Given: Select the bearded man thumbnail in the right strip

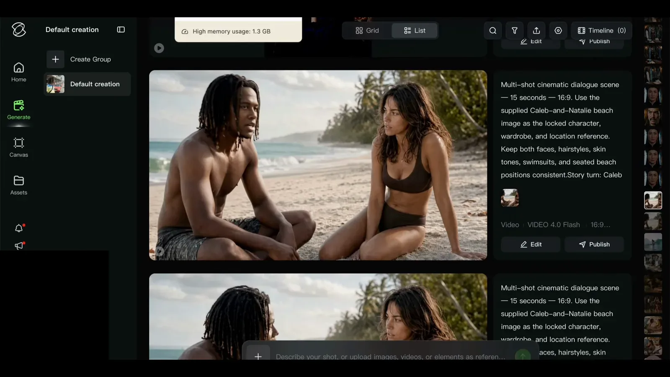Looking at the screenshot, I should [653, 116].
